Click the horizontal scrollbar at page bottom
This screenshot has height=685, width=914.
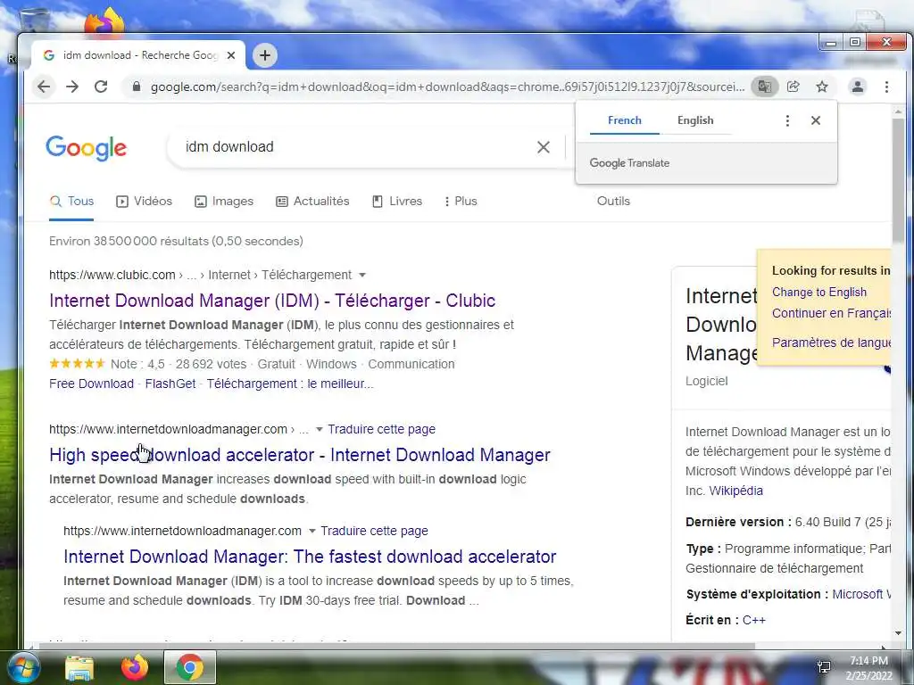(x=396, y=646)
